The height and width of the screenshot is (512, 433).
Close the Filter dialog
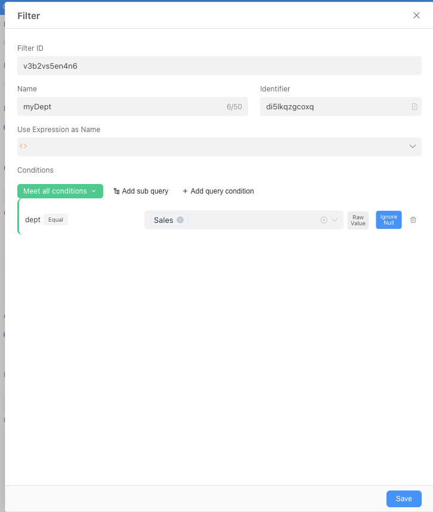coord(416,16)
